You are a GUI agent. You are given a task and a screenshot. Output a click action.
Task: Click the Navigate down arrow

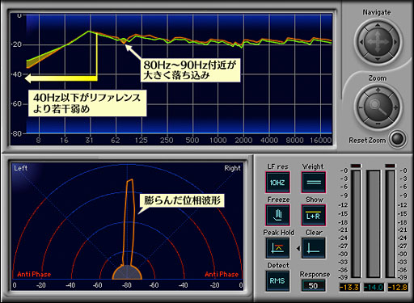pos(378,59)
